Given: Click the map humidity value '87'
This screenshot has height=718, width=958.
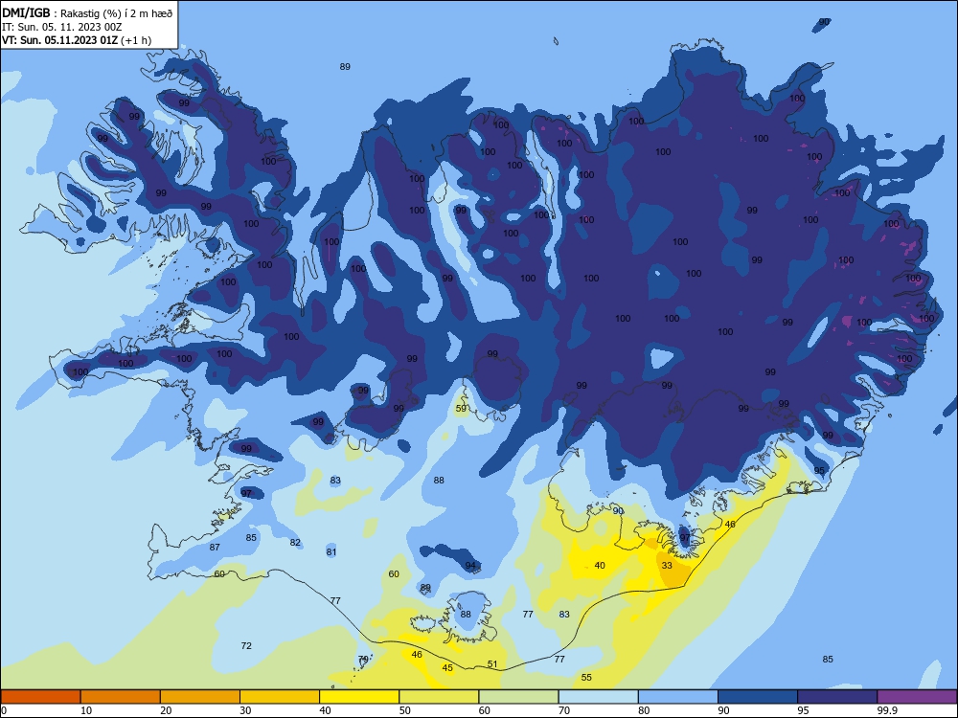Looking at the screenshot, I should click(215, 547).
